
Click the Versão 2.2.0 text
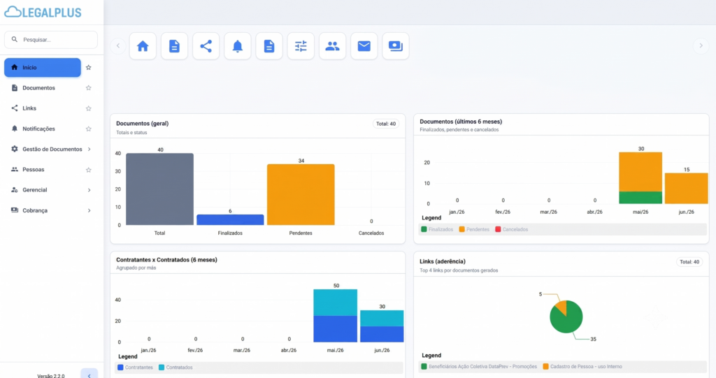tap(50, 376)
